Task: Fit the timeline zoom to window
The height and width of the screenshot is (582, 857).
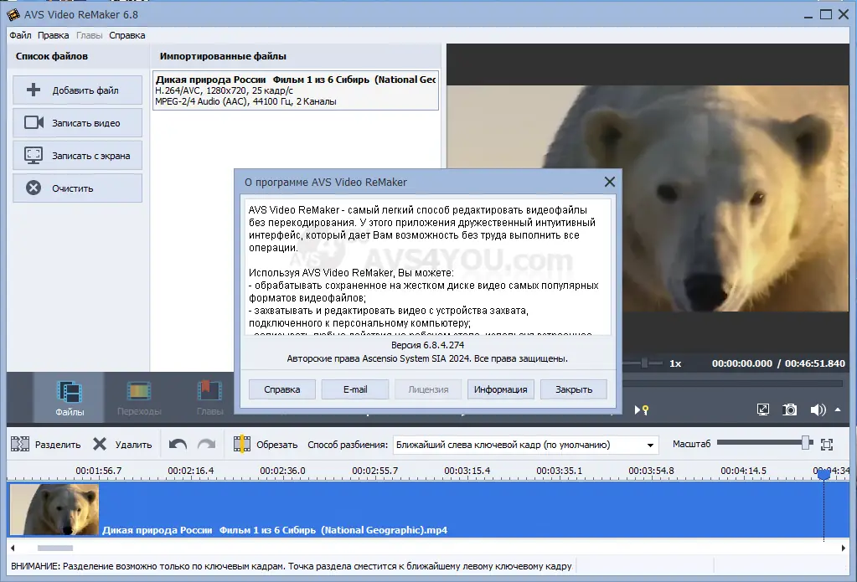Action: coord(827,445)
